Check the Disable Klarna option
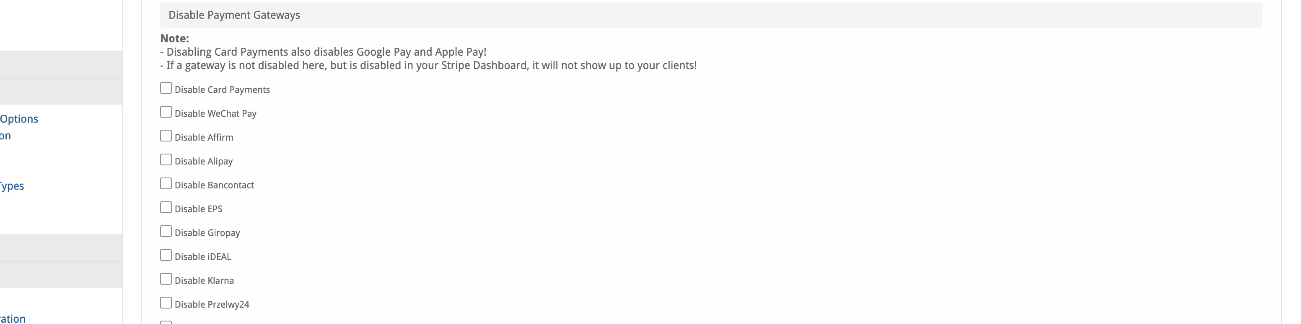This screenshot has height=324, width=1301. (x=166, y=278)
